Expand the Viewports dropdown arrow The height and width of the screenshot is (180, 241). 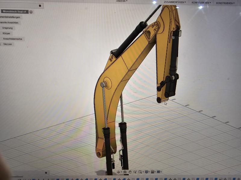click(161, 172)
